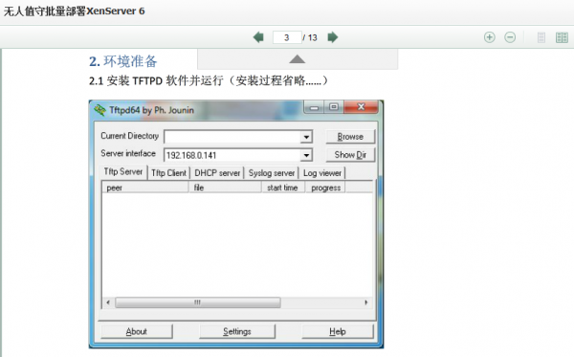Zoom out with the minus circle icon

510,37
